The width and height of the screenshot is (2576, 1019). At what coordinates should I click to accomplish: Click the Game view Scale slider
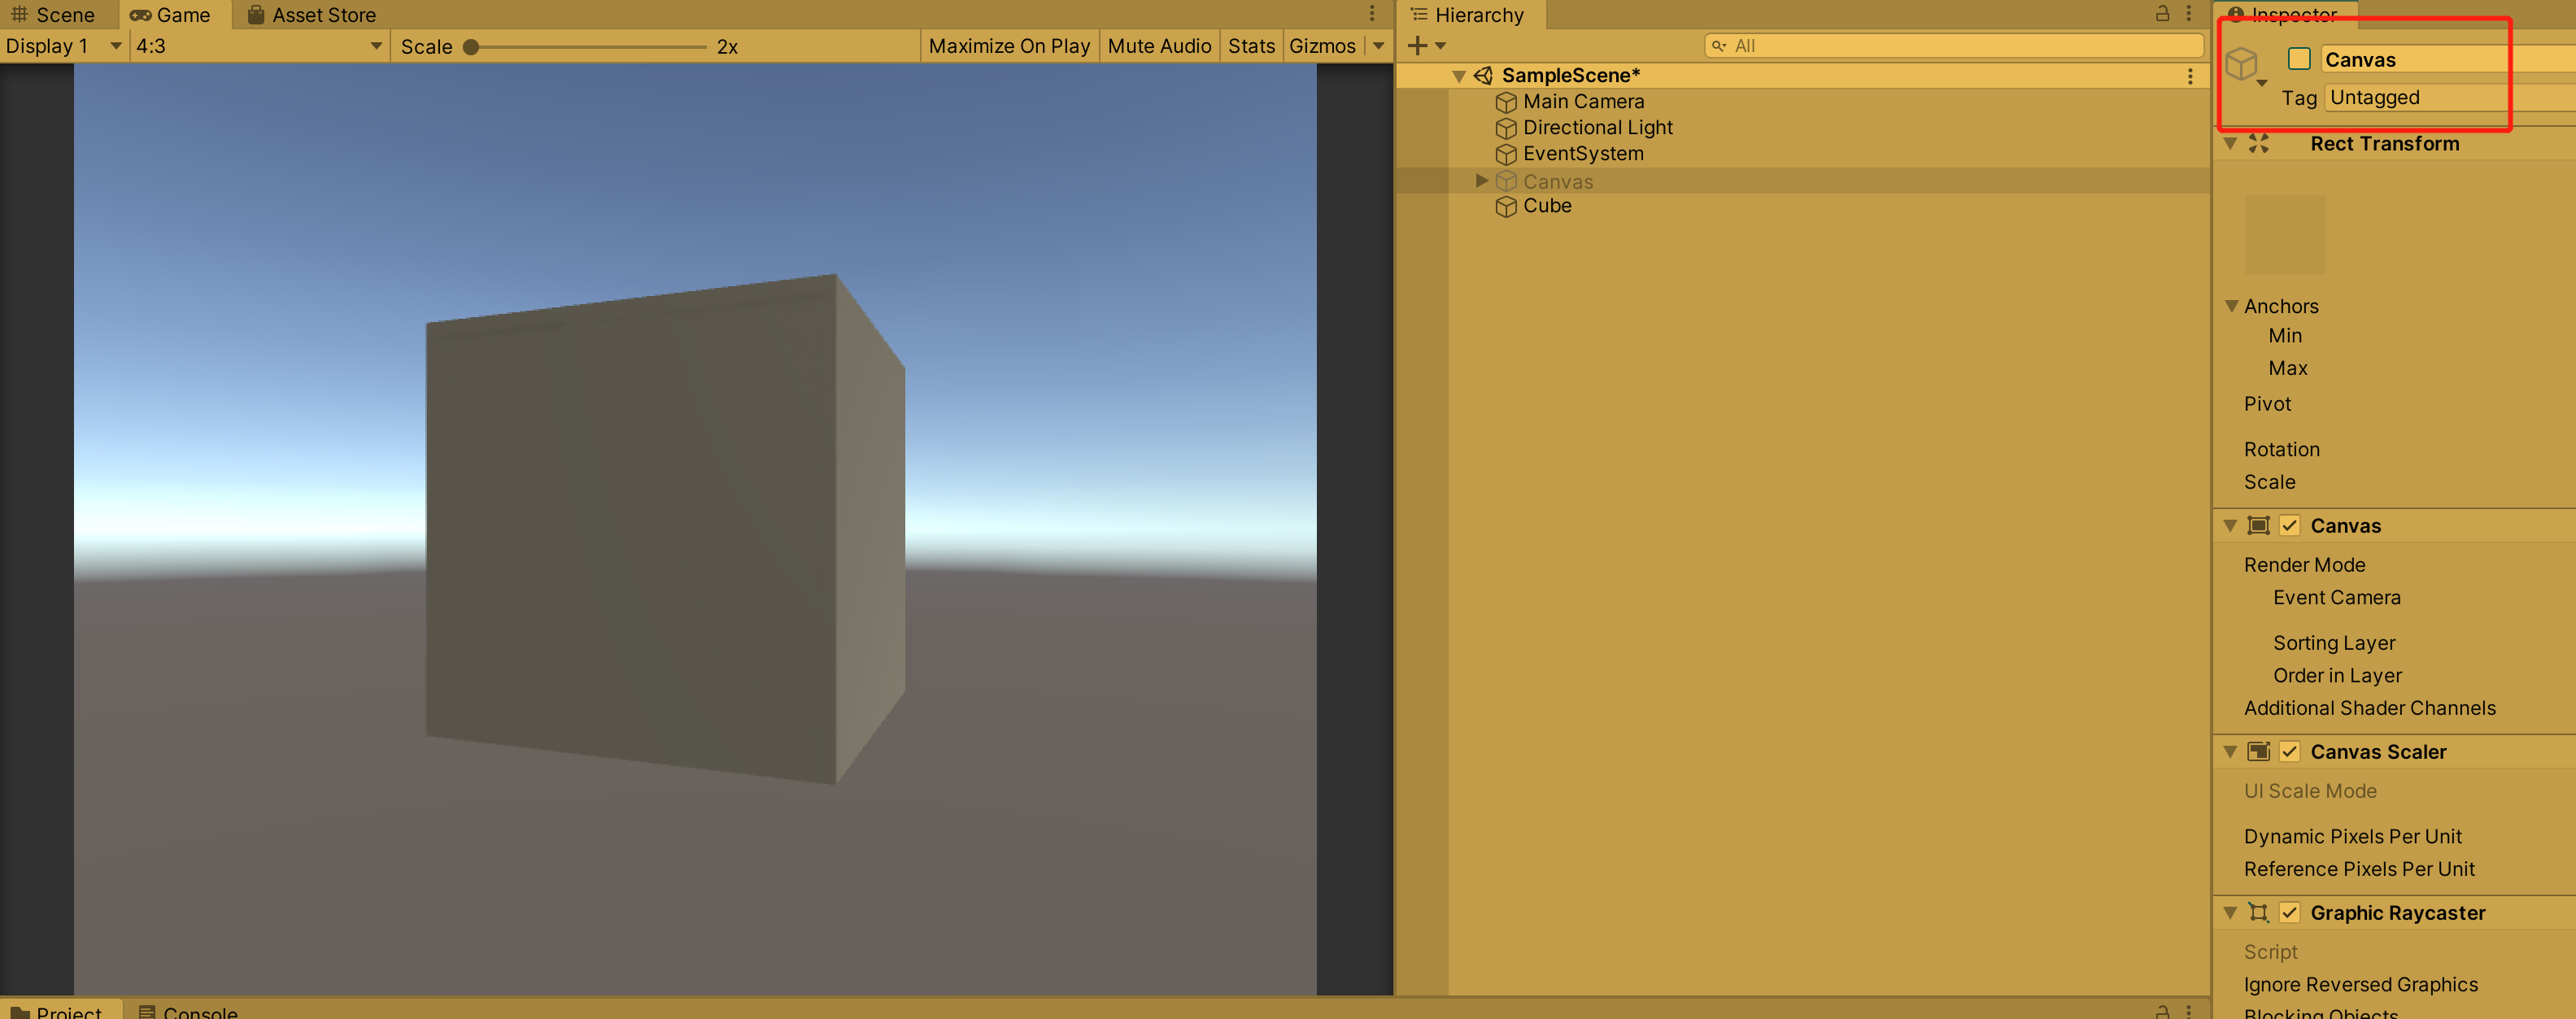pyautogui.click(x=588, y=47)
